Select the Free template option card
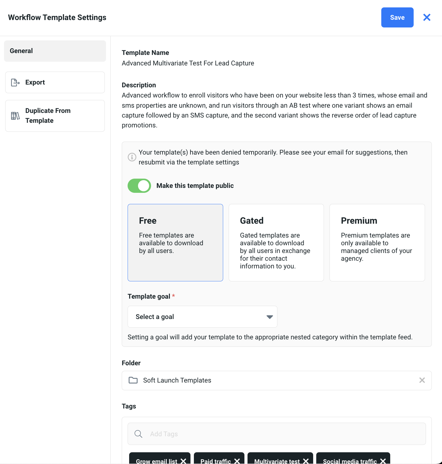The width and height of the screenshot is (442, 464). click(175, 242)
